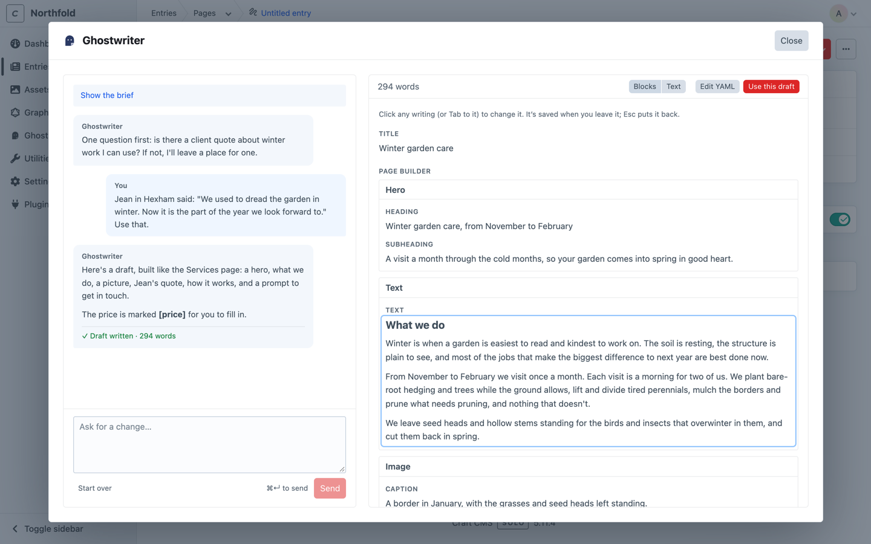The height and width of the screenshot is (544, 871).
Task: Click the What we do heading
Action: (415, 325)
